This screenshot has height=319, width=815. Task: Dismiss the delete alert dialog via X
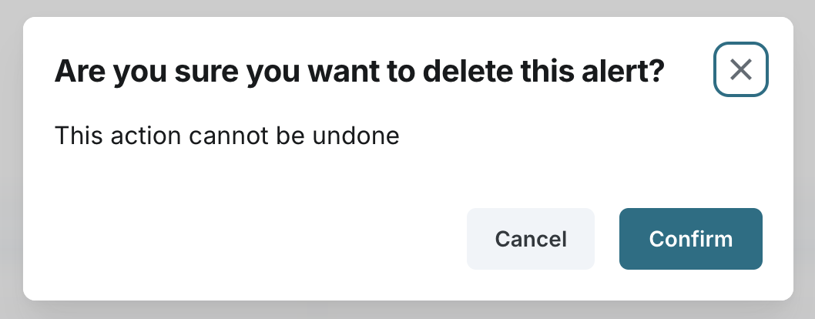(740, 70)
